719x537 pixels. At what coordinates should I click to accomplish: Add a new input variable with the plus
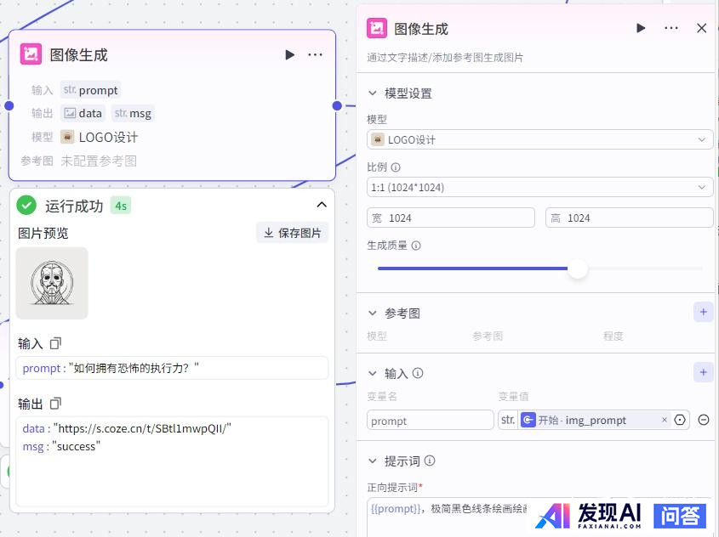[703, 372]
